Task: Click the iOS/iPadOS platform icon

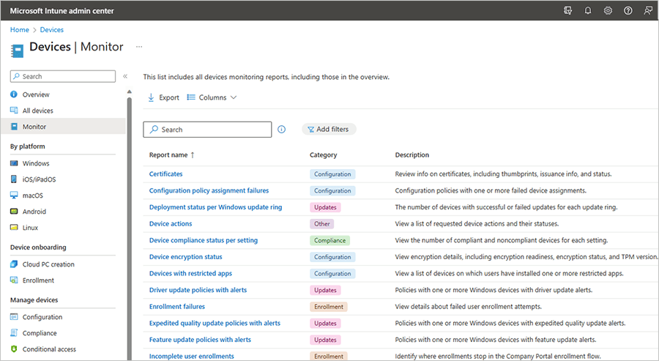Action: 14,179
